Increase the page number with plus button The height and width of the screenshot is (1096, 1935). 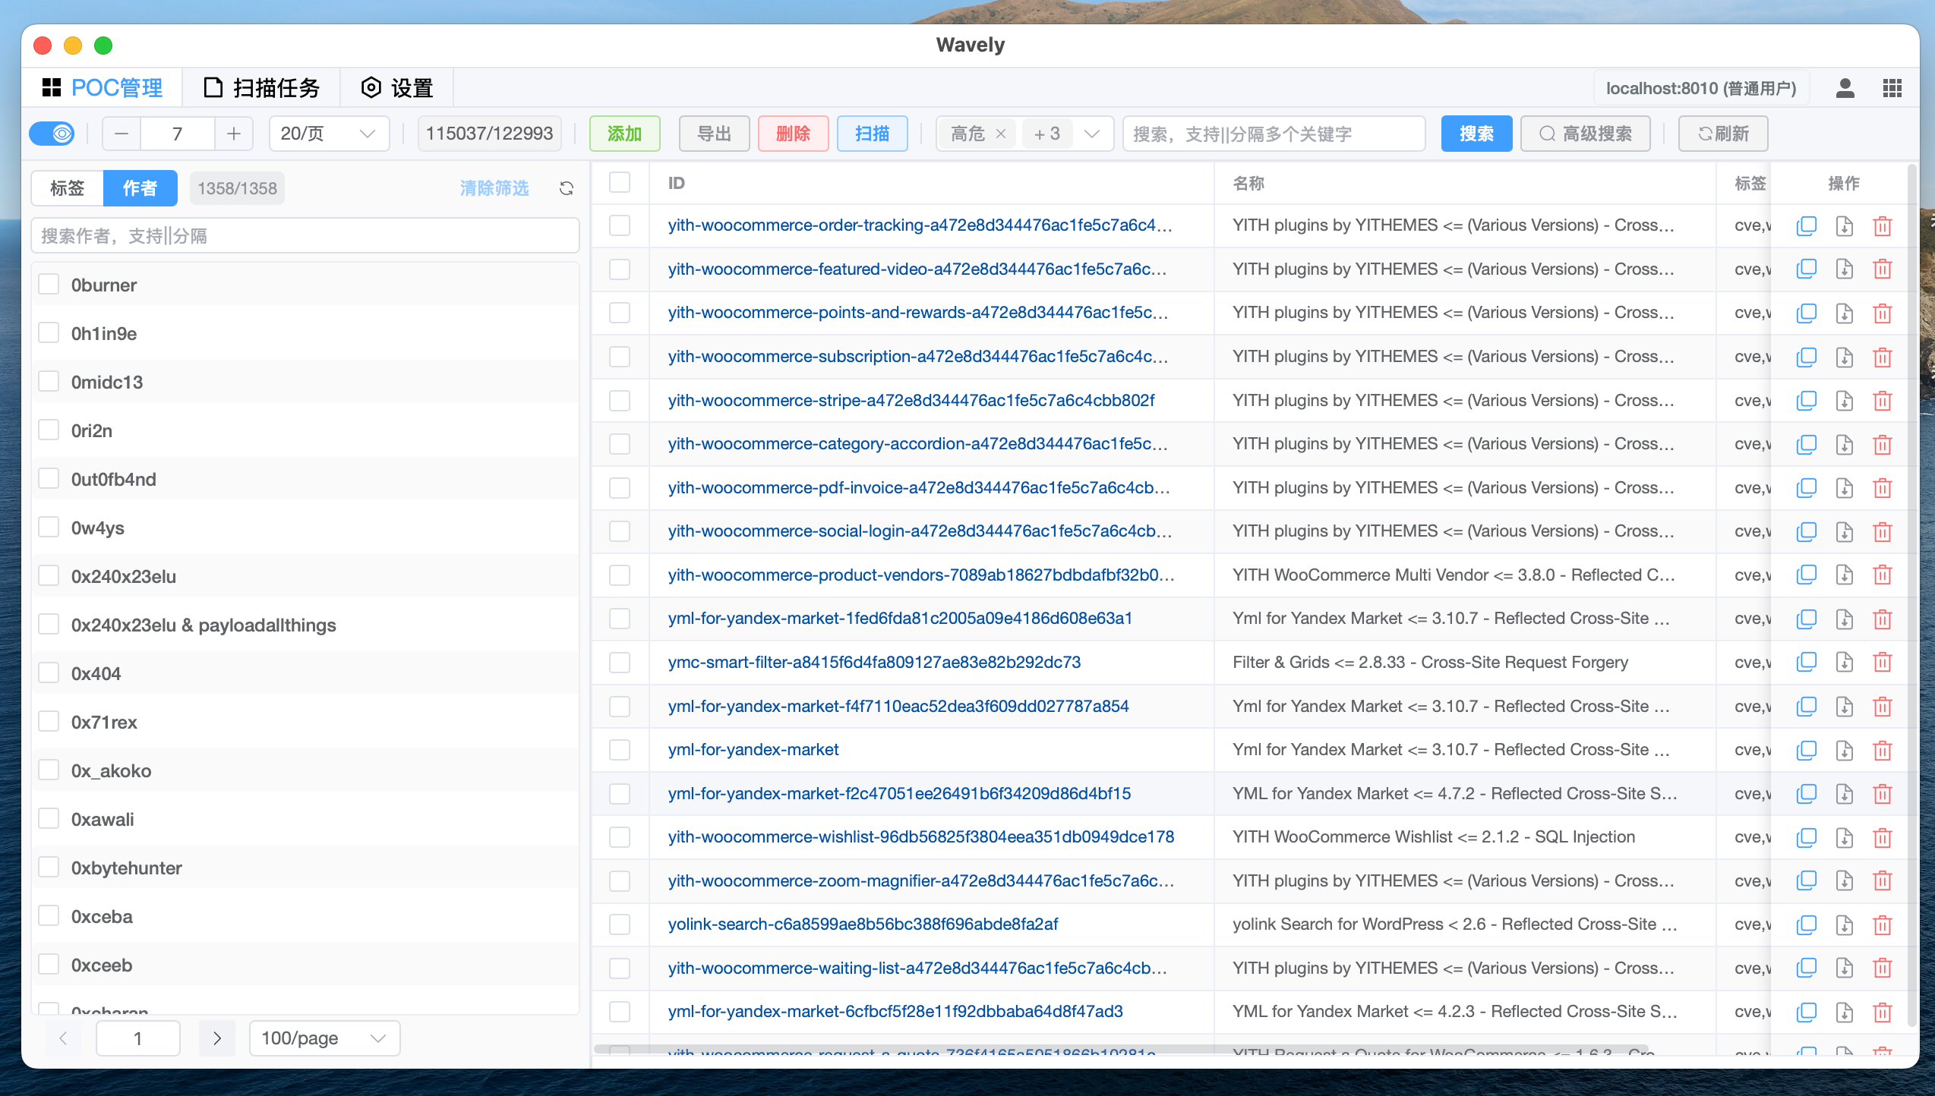pyautogui.click(x=234, y=134)
